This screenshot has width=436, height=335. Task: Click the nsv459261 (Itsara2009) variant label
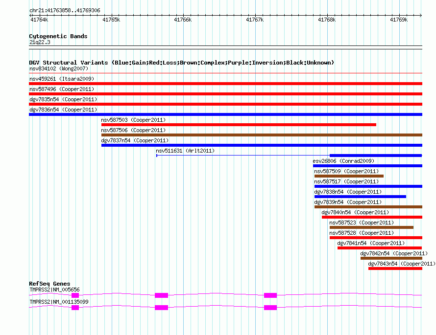pyautogui.click(x=62, y=79)
